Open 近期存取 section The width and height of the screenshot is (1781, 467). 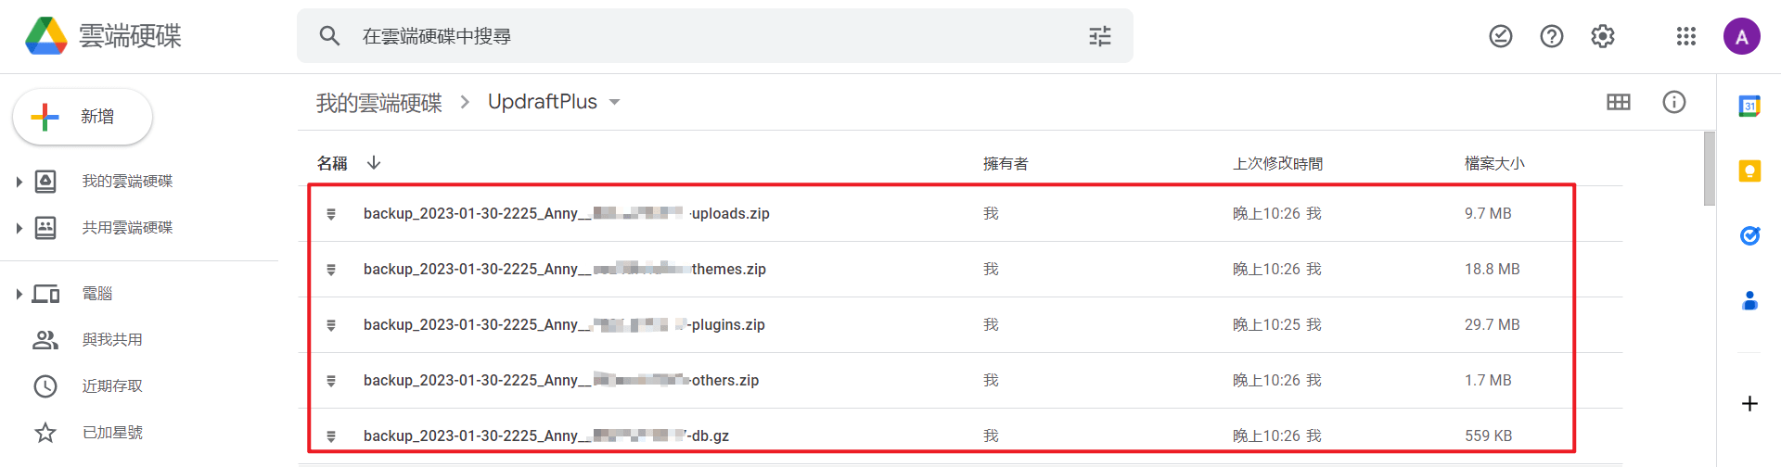(112, 386)
